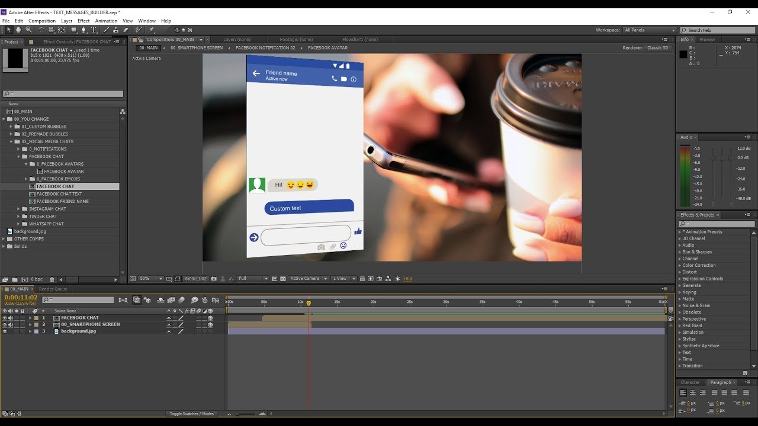Switch to the Preview panel tab
This screenshot has height=426, width=758.
pyautogui.click(x=707, y=40)
